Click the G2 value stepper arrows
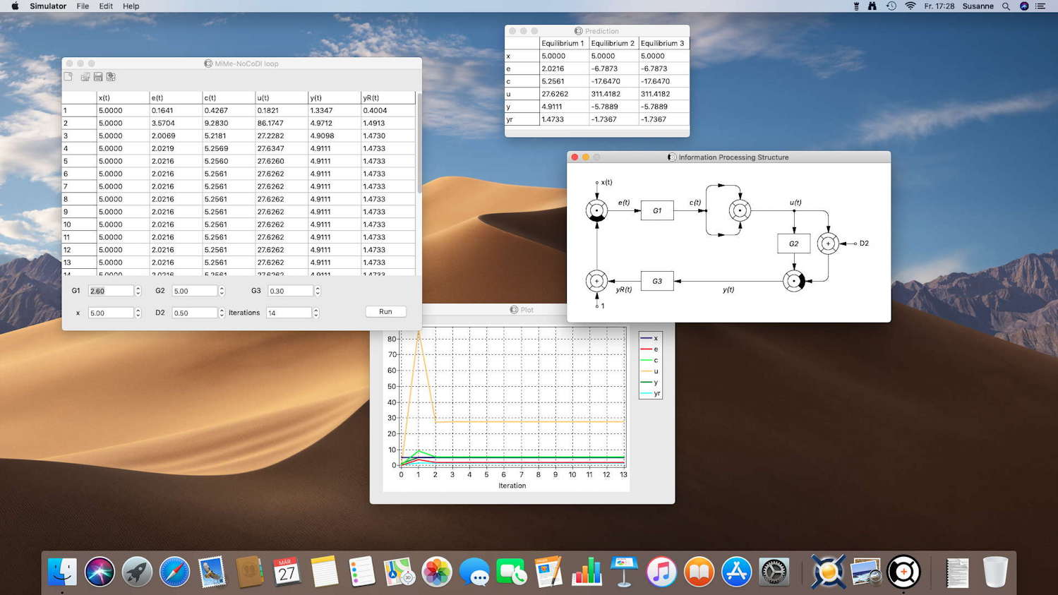The image size is (1058, 595). click(x=222, y=291)
